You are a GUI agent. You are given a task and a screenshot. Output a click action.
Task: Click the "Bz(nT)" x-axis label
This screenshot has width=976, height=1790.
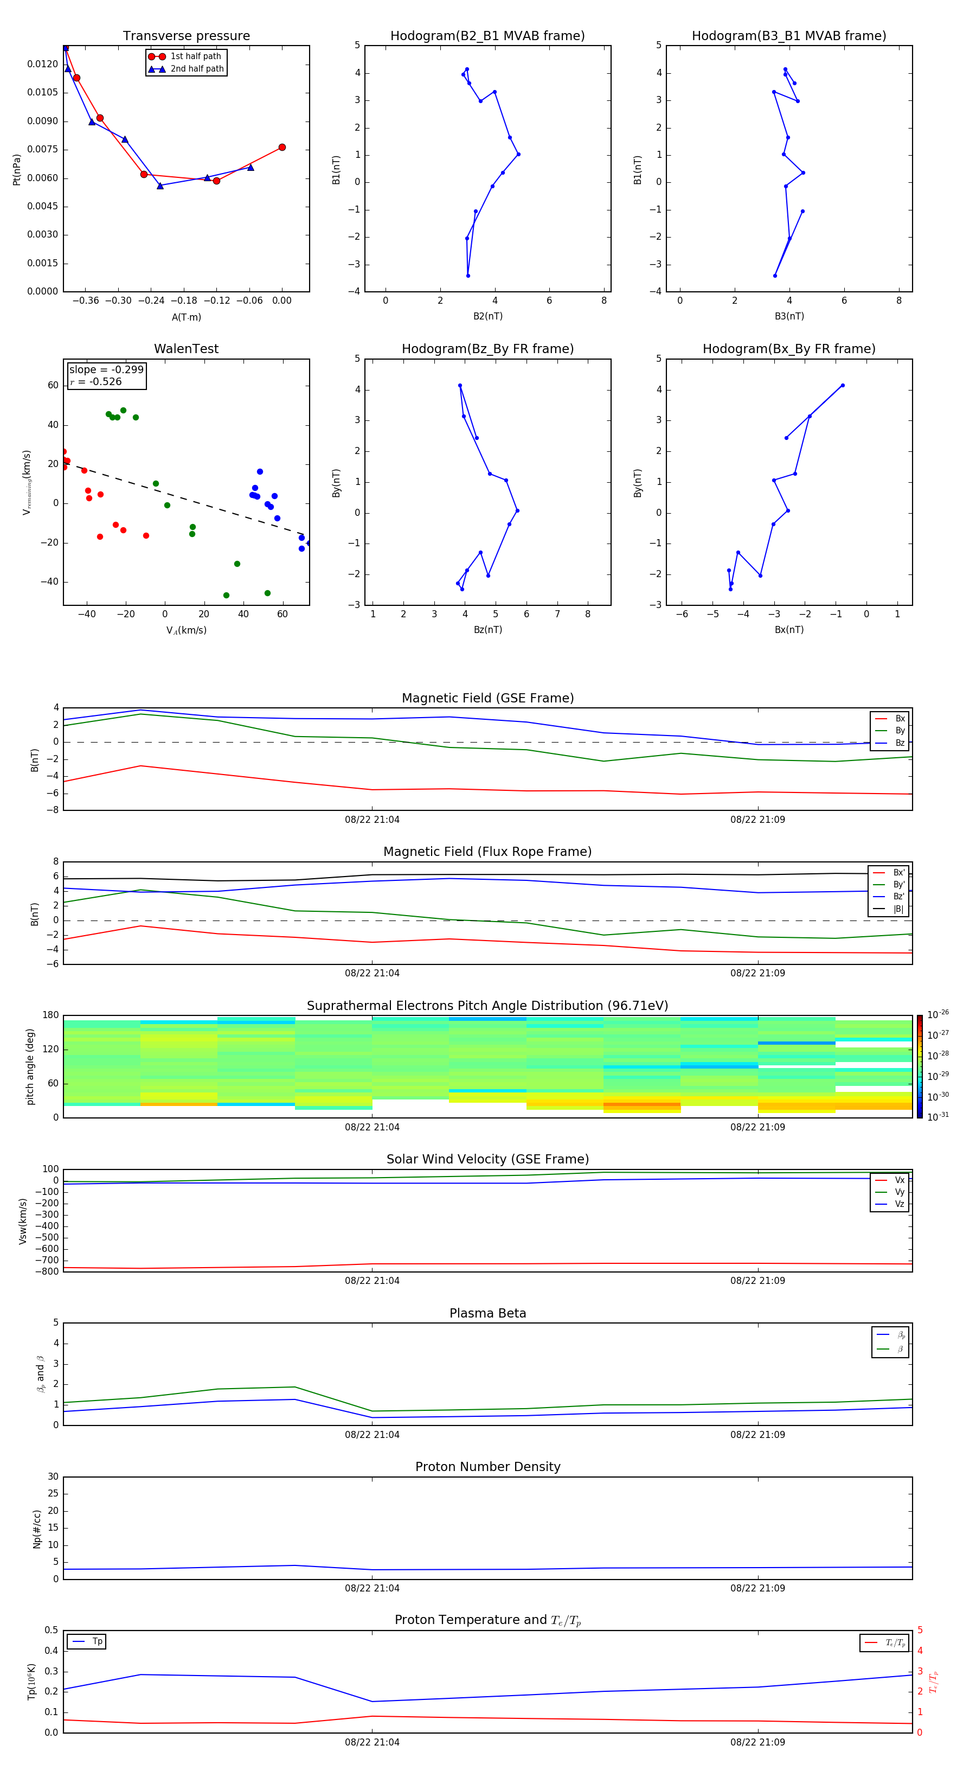(x=487, y=630)
